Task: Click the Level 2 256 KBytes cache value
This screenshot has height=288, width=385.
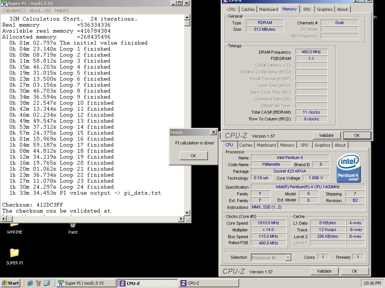Action: (327, 236)
